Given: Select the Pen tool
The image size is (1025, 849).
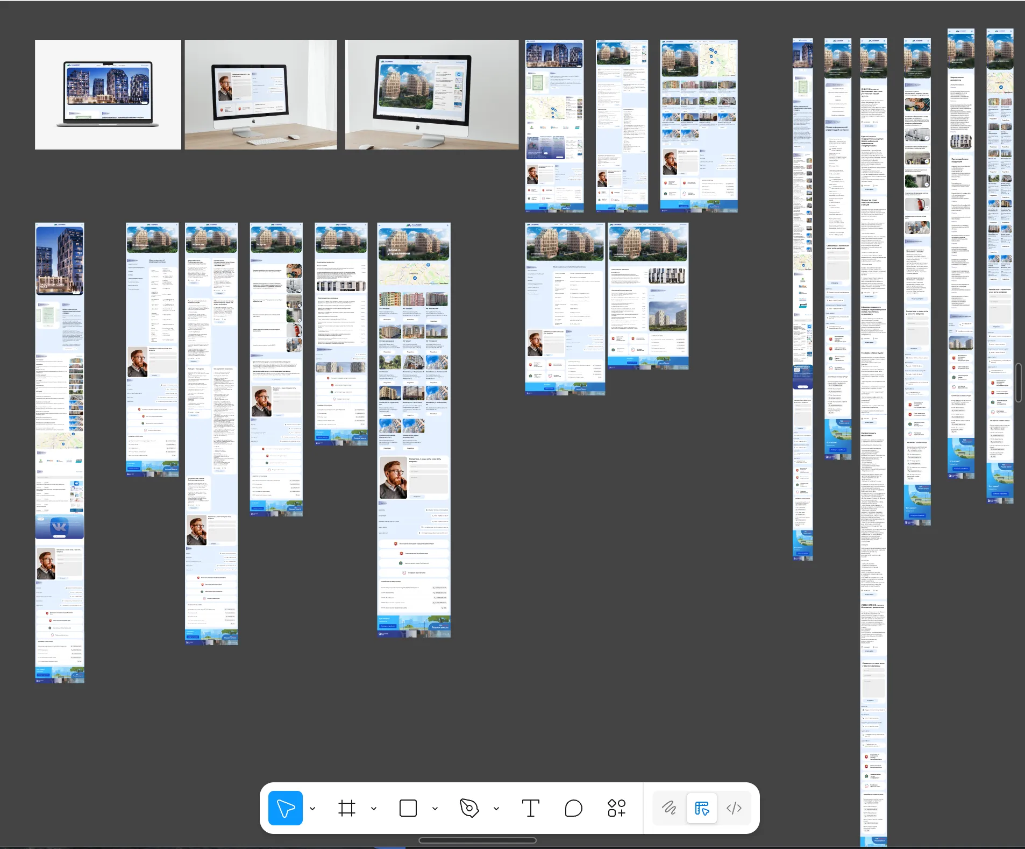Looking at the screenshot, I should coord(469,808).
